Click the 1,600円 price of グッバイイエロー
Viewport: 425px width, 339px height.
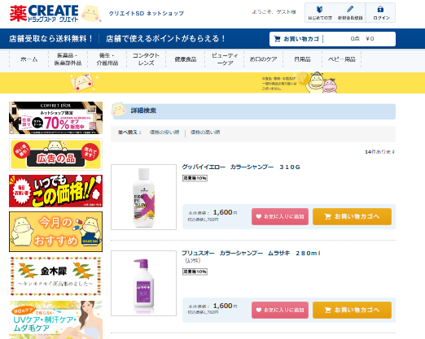225,212
